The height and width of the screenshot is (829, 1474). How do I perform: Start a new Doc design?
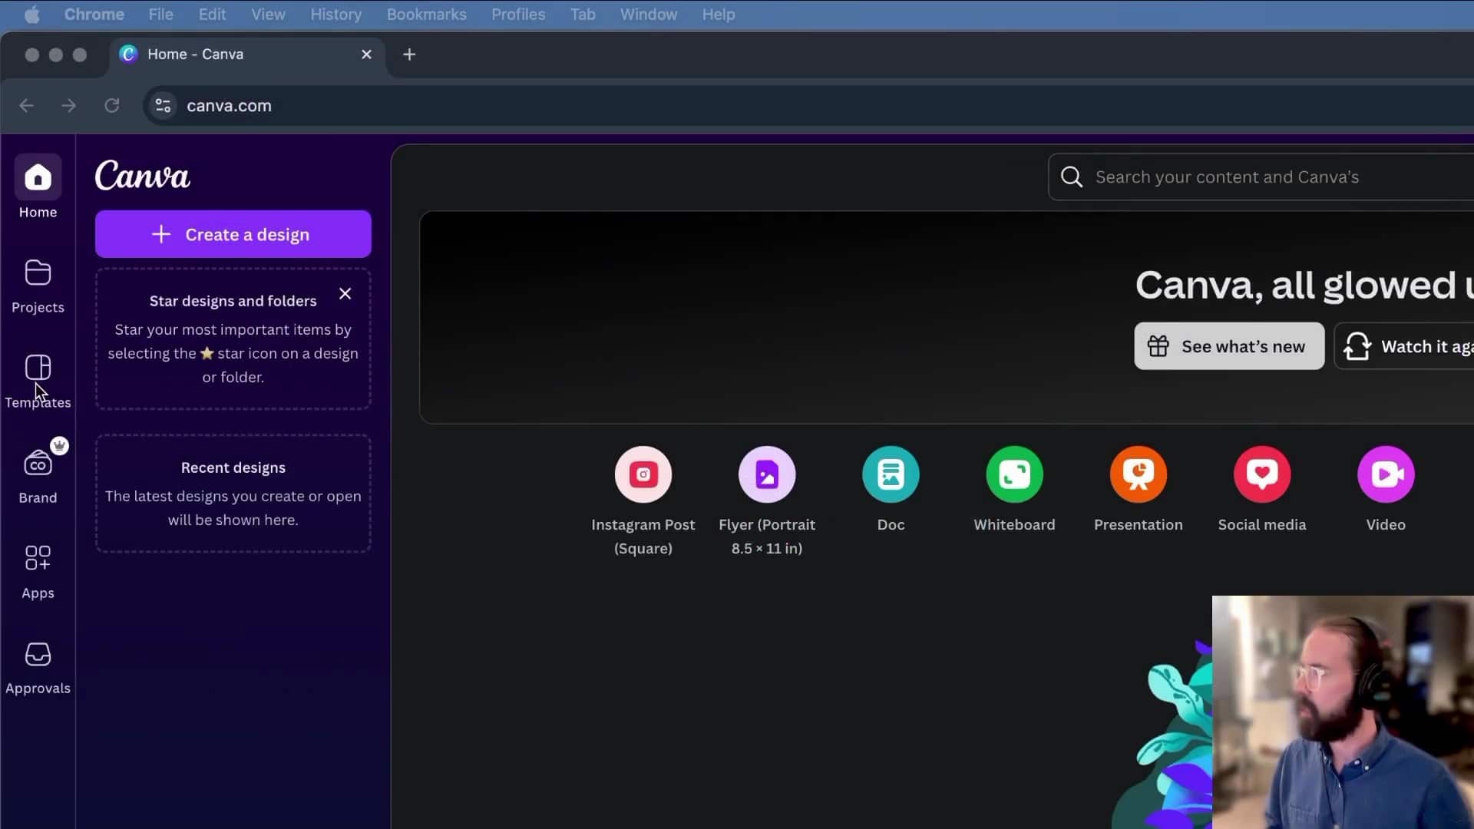coord(891,474)
